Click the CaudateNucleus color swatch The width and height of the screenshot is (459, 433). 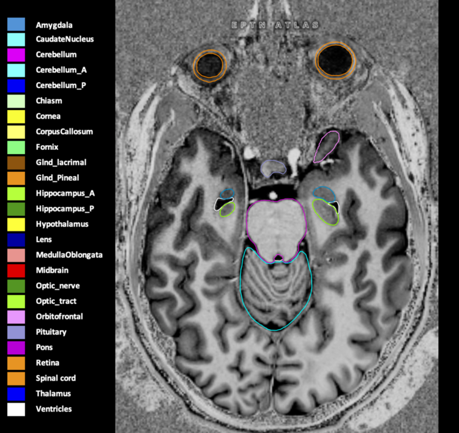click(16, 40)
